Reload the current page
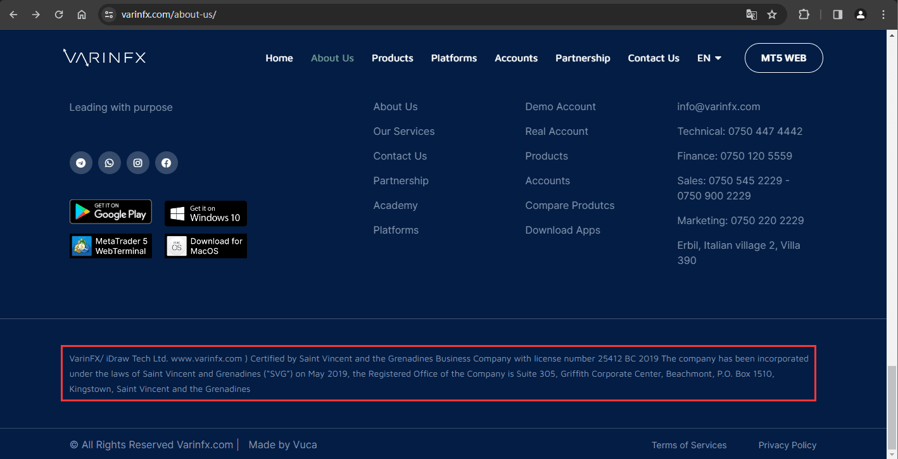898x459 pixels. [x=59, y=15]
